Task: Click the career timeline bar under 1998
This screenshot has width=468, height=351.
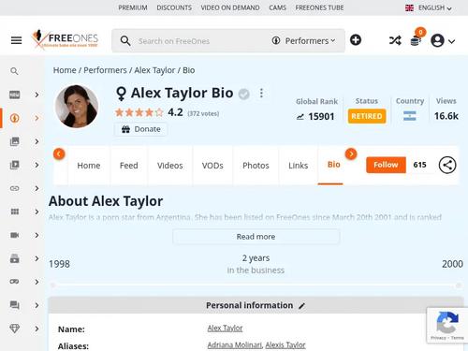Action: click(x=256, y=285)
